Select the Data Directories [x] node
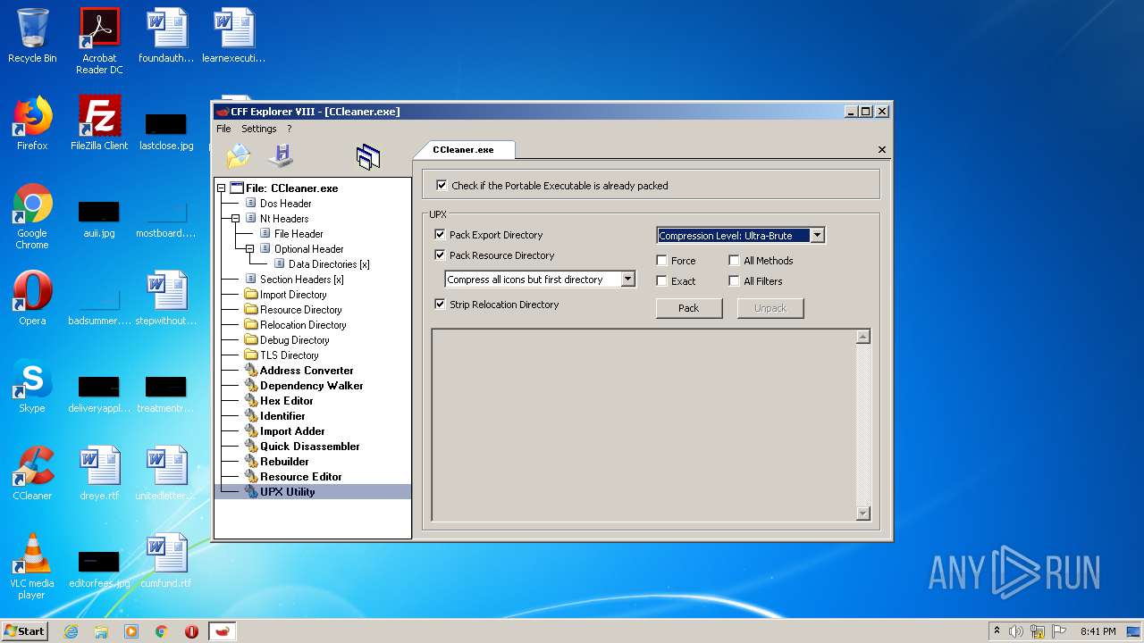The width and height of the screenshot is (1144, 643). [329, 264]
